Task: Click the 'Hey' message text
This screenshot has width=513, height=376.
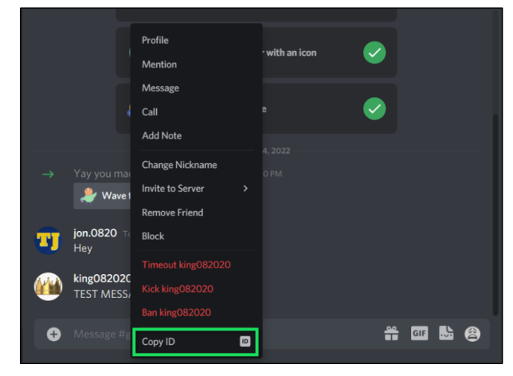Action: tap(83, 248)
